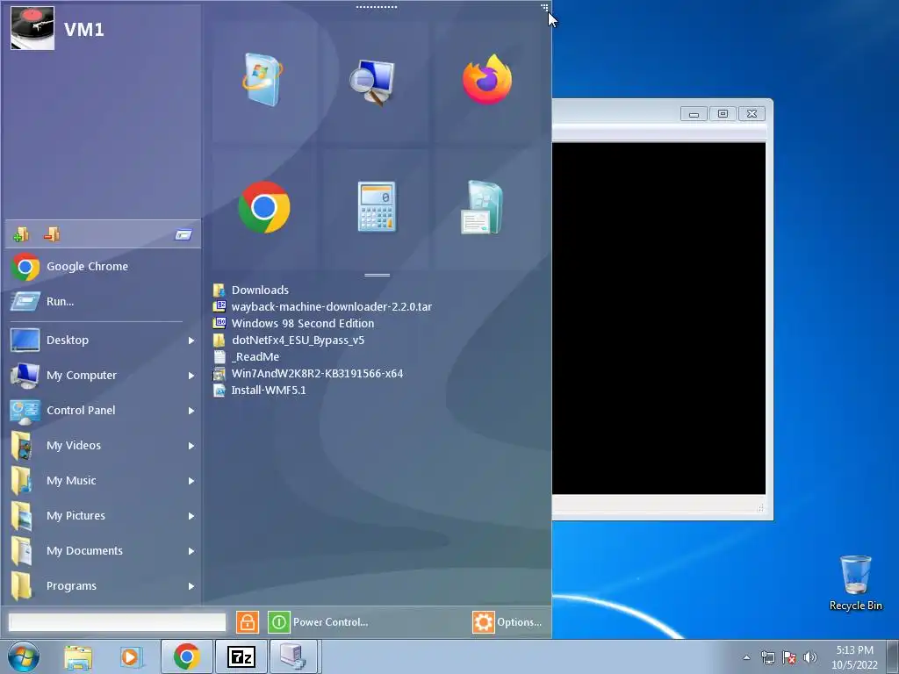Click the Windows Start orb
899x674 pixels.
click(24, 656)
